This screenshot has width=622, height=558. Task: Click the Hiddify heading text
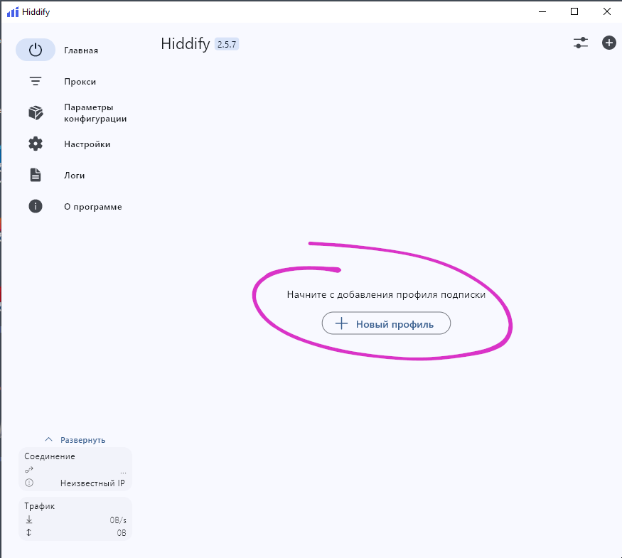click(x=185, y=44)
